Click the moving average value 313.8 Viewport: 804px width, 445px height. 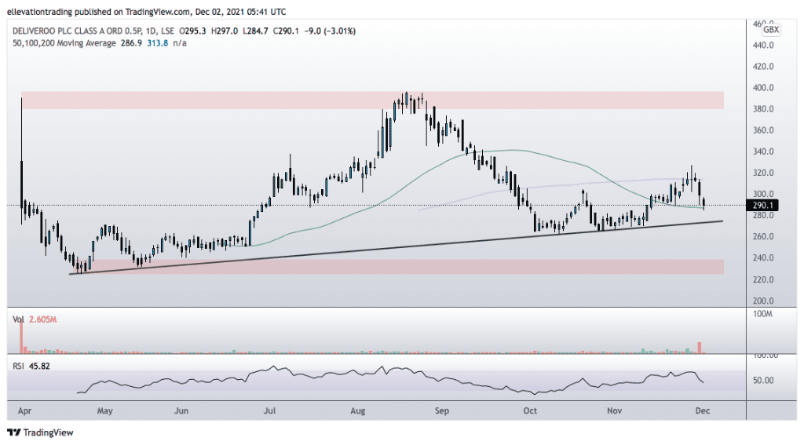coord(157,44)
